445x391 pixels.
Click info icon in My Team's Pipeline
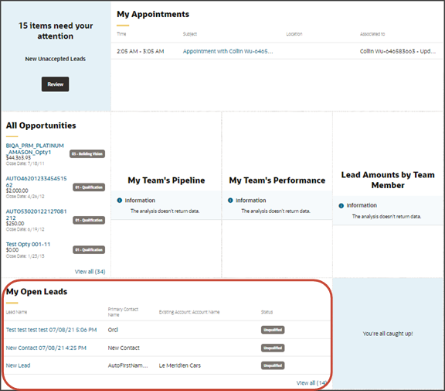pyautogui.click(x=120, y=201)
